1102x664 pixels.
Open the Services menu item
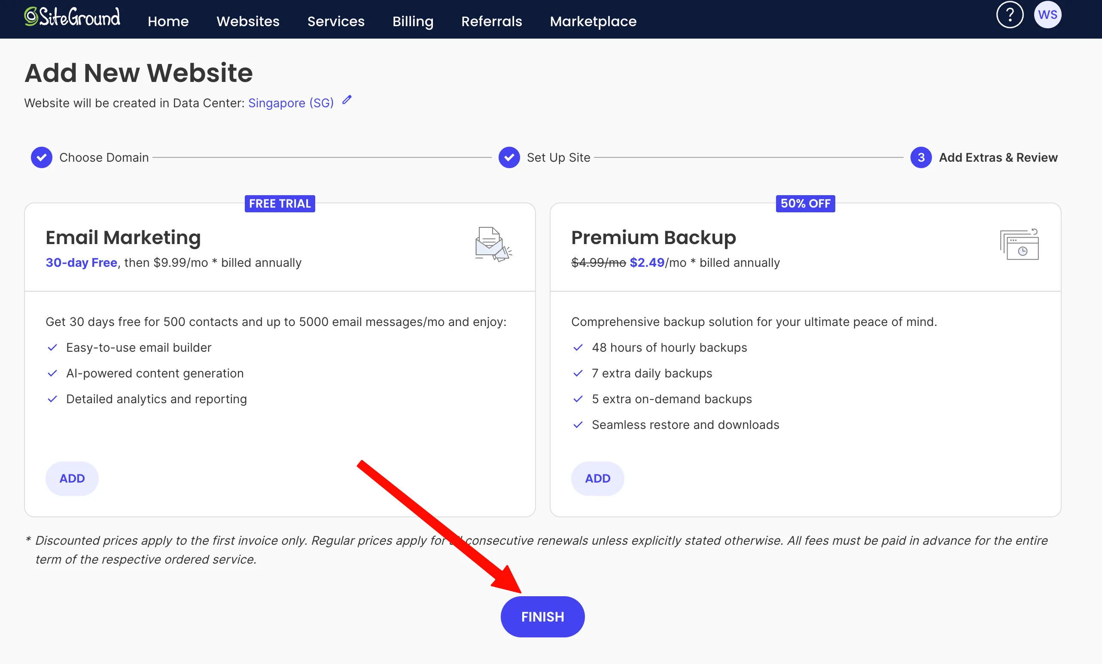(x=336, y=21)
